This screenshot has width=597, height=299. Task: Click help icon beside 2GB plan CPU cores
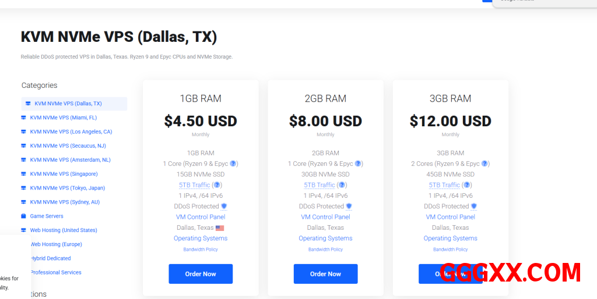pos(358,164)
